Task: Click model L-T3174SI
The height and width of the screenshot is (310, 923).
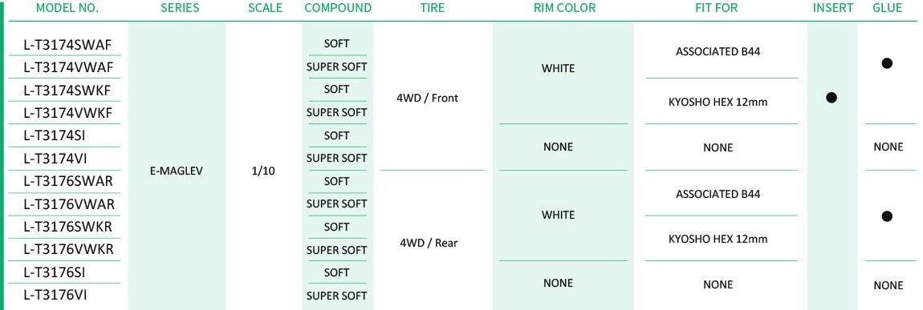Action: tap(55, 135)
